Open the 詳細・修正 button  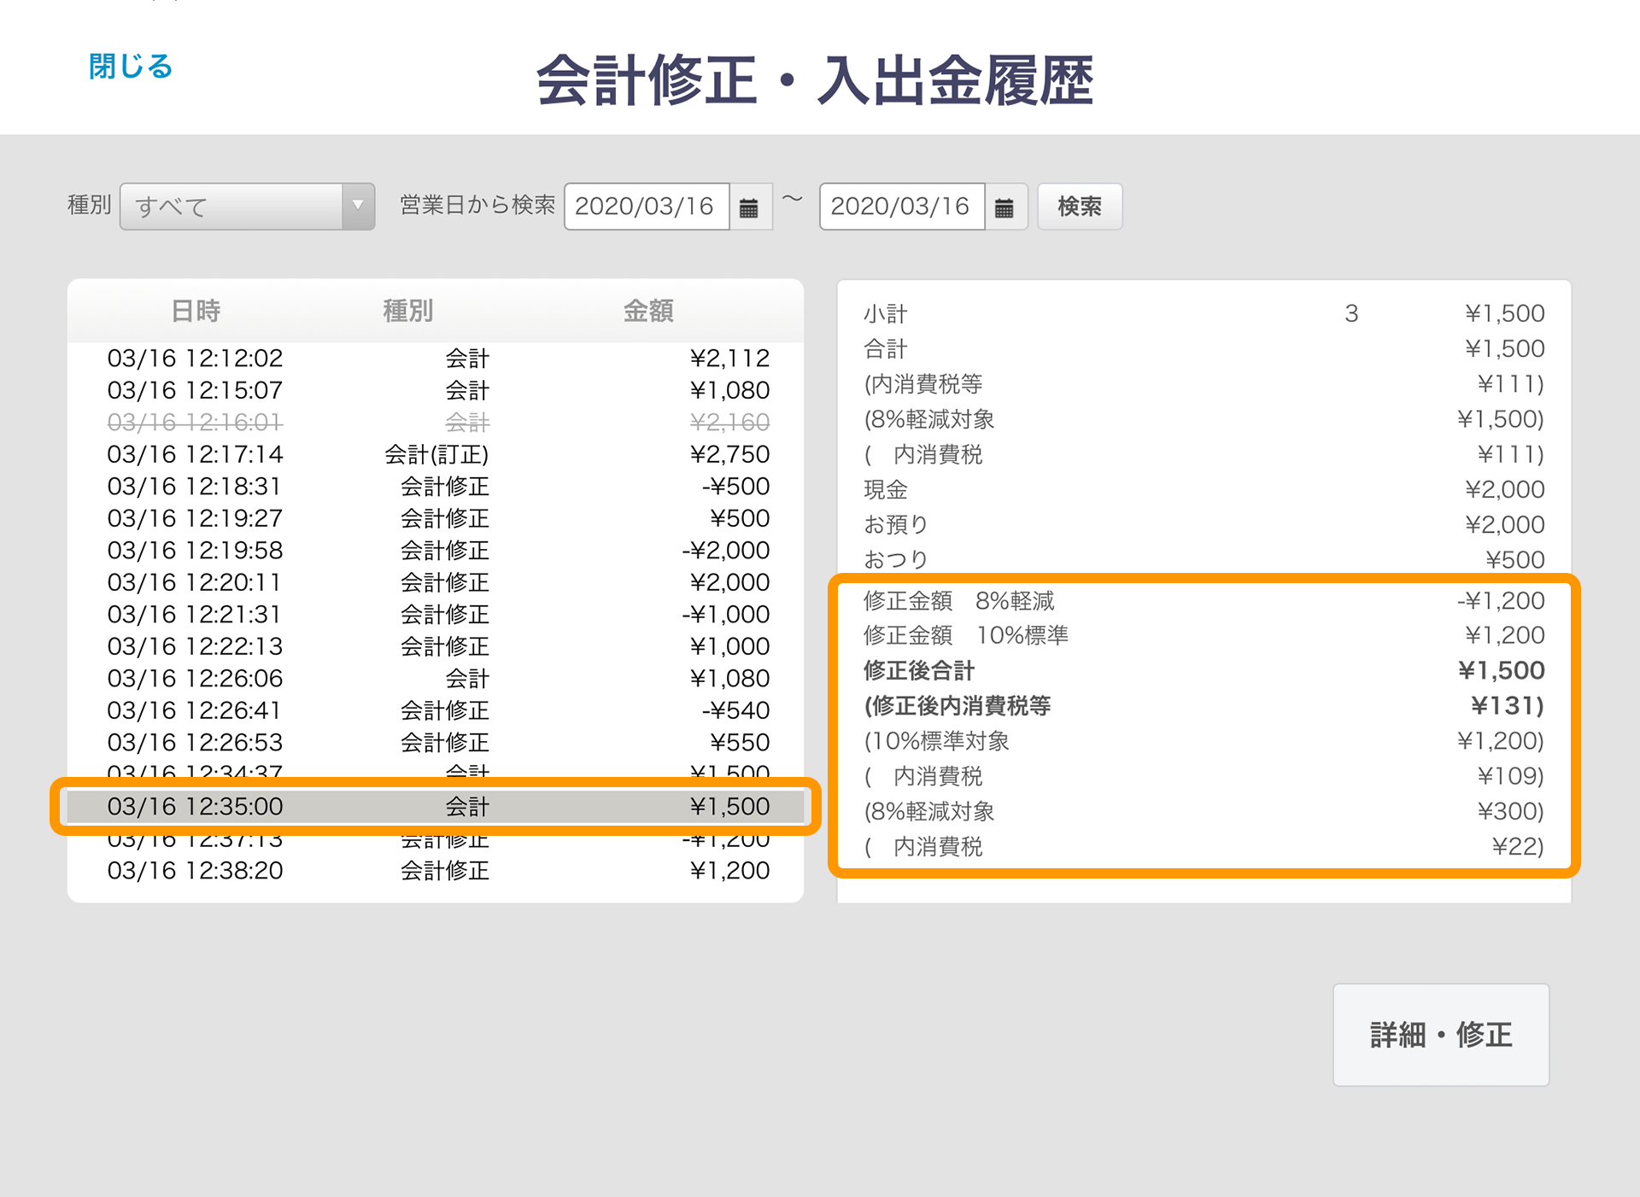pos(1441,1035)
